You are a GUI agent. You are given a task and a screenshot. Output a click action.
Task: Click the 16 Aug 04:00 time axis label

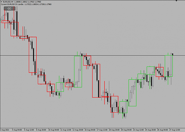(90, 130)
